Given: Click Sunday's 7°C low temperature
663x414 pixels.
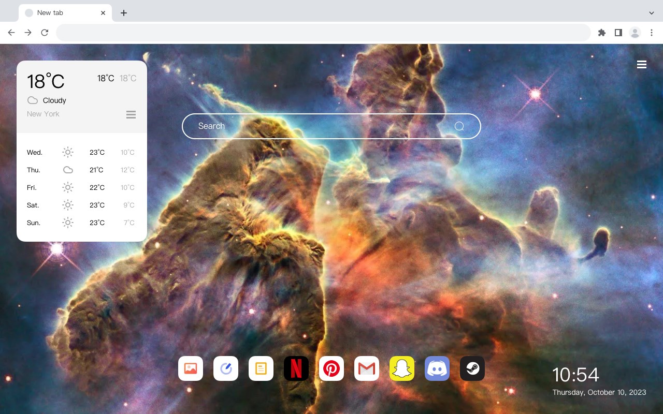Looking at the screenshot, I should [x=129, y=223].
